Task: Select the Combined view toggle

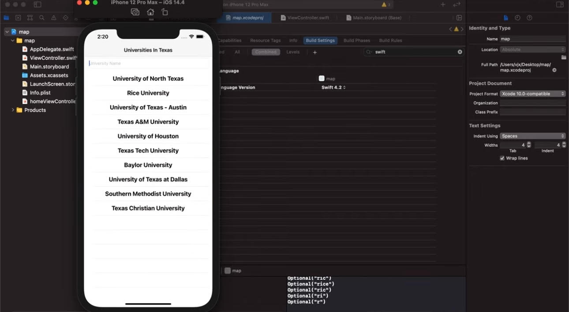Action: point(266,52)
